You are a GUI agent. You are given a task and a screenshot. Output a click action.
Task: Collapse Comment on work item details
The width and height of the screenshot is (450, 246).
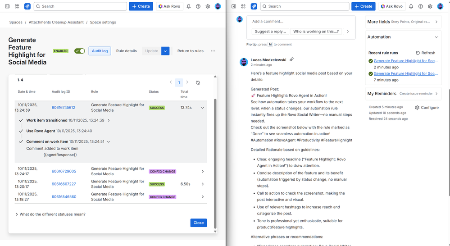(109, 142)
